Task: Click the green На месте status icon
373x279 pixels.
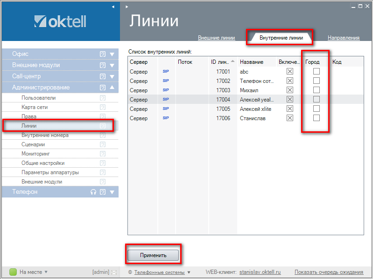Action: [x=13, y=272]
